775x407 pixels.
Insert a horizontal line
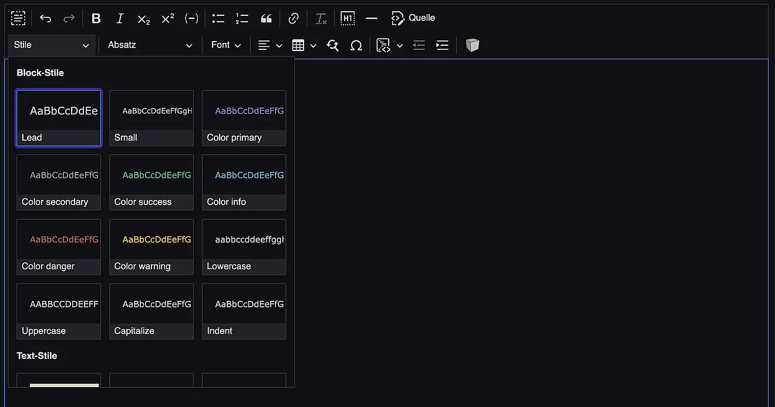(x=372, y=18)
